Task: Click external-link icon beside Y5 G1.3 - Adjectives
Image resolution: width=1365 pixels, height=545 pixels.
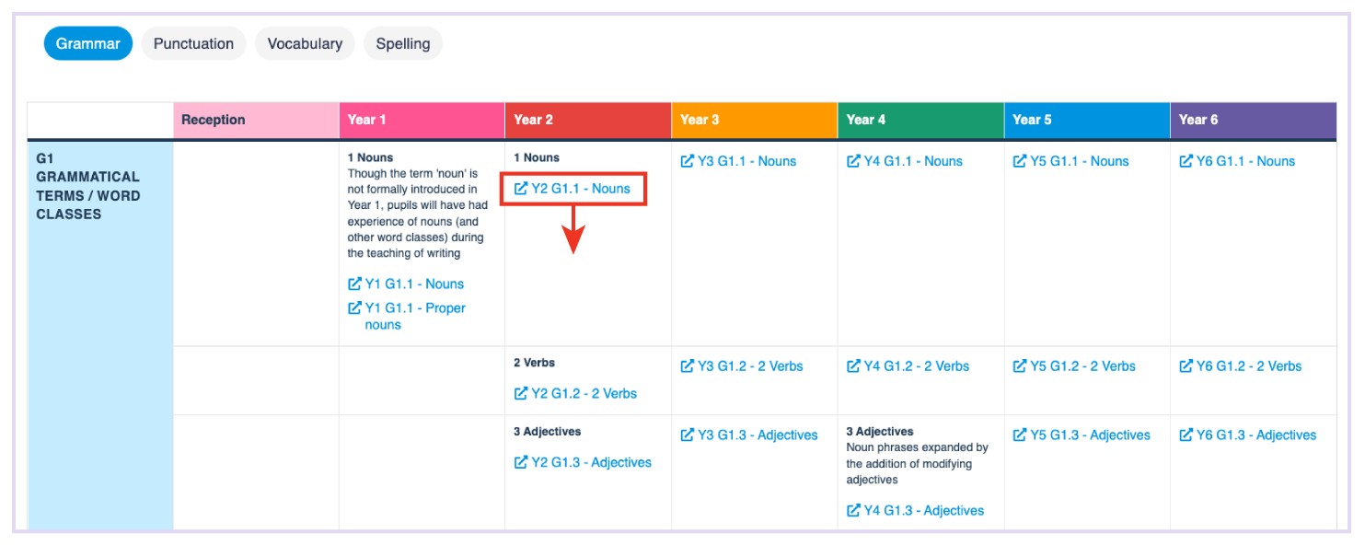Action: [1020, 435]
